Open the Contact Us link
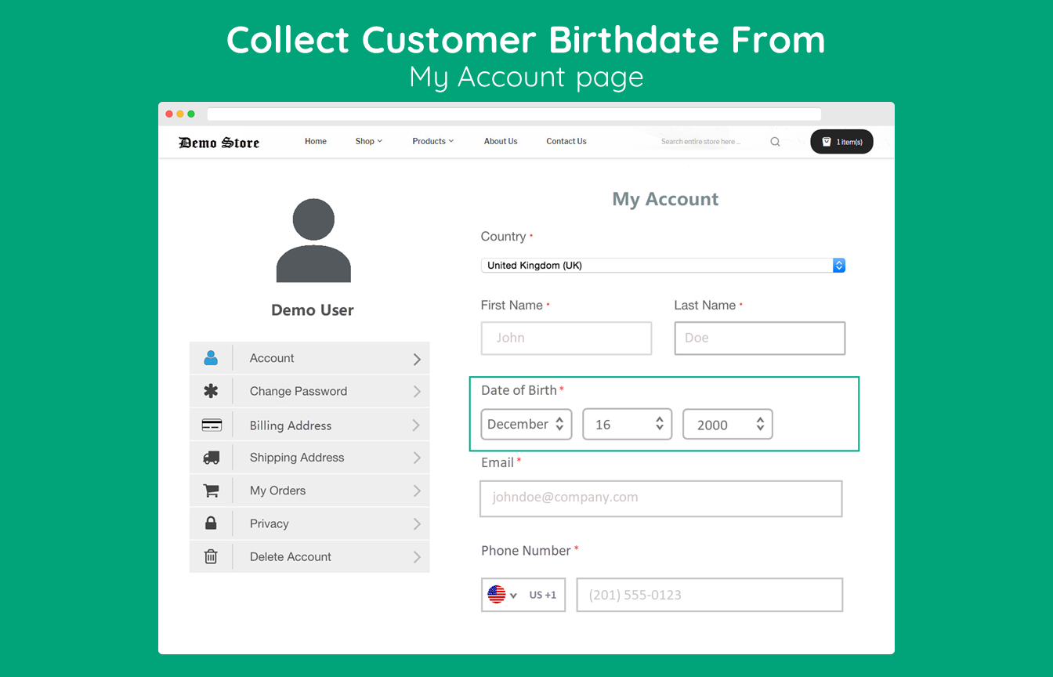The image size is (1053, 677). pyautogui.click(x=566, y=142)
